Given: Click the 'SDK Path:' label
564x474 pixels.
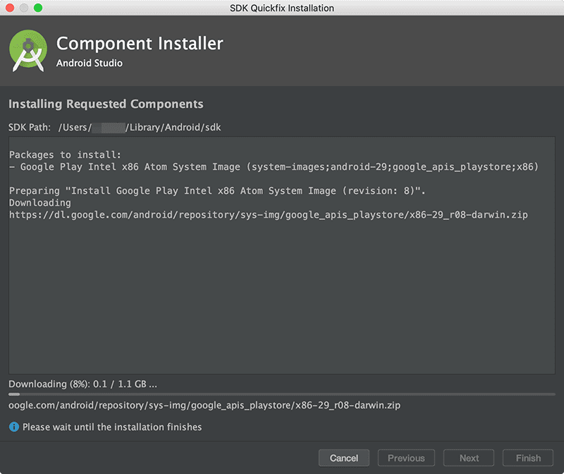Looking at the screenshot, I should pos(30,128).
